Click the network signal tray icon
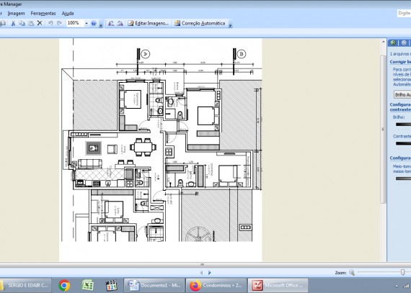The image size is (411, 293). (407, 285)
